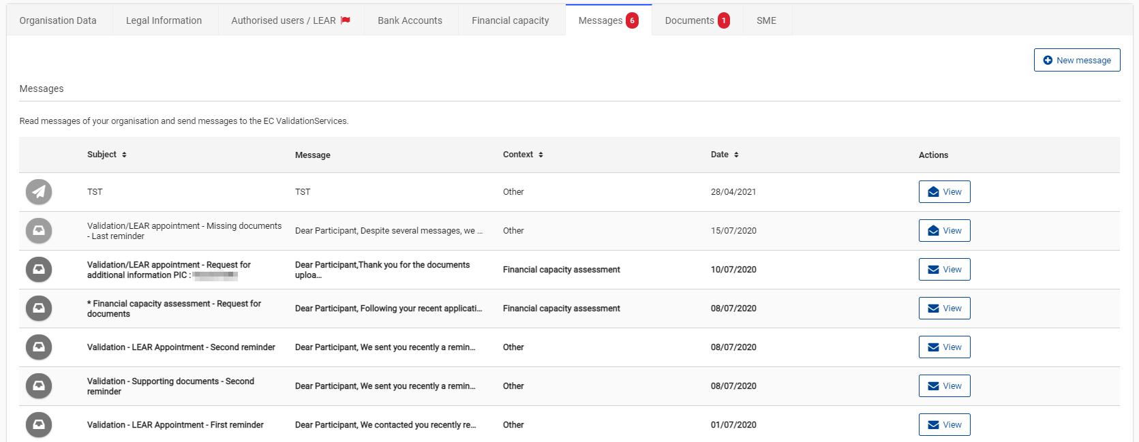
Task: Click the 'Other' context in the LEAR Appointment - First reminder row
Action: click(x=513, y=425)
